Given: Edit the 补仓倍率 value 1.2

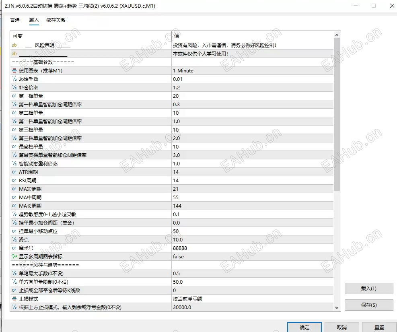Looking at the screenshot, I should pos(253,87).
